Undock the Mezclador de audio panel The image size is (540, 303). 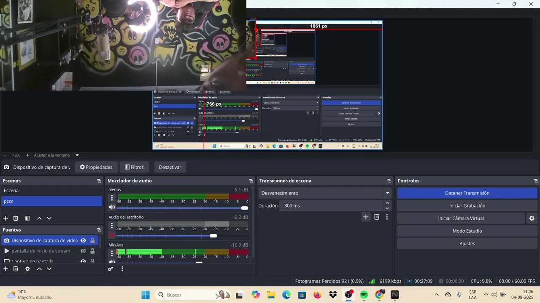tap(251, 181)
